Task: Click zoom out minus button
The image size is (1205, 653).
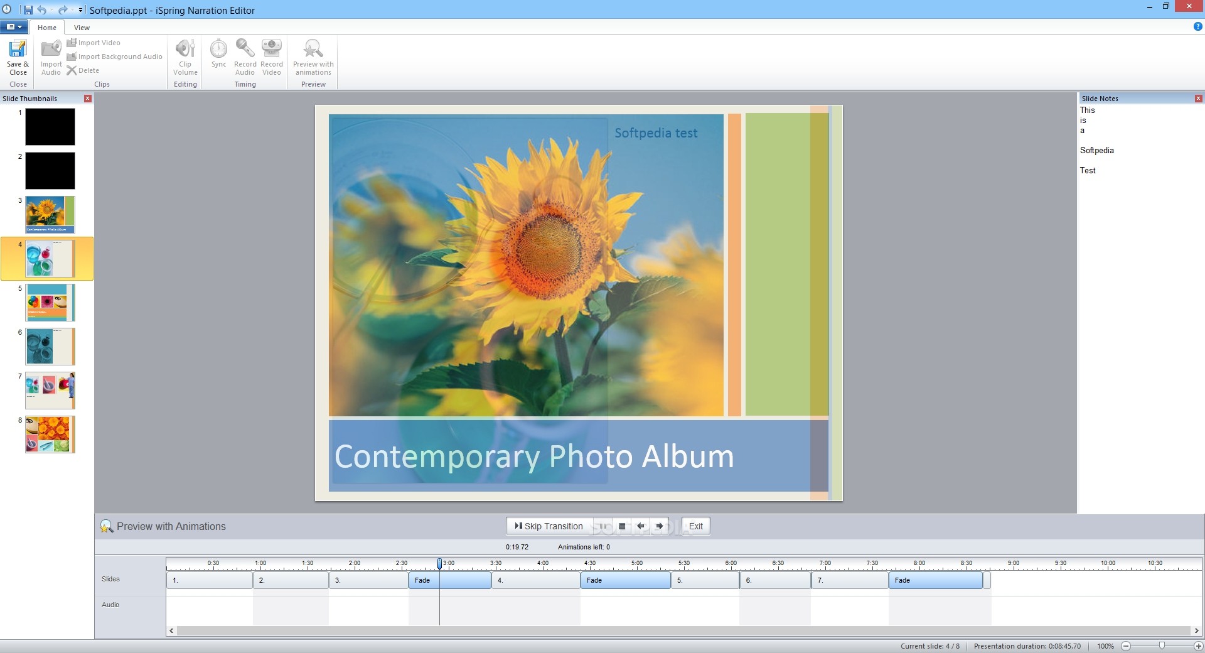Action: click(1126, 646)
